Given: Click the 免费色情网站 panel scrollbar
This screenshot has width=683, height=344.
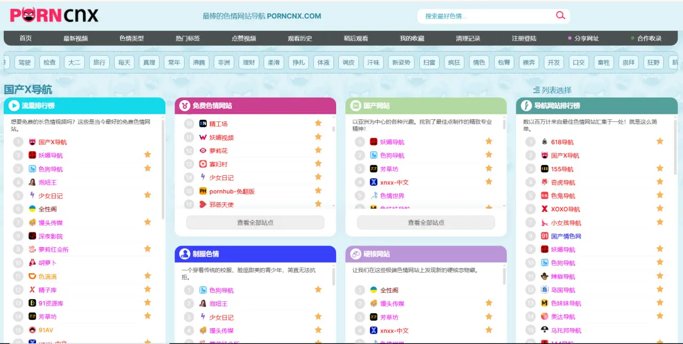Looking at the screenshot, I should pyautogui.click(x=333, y=128).
